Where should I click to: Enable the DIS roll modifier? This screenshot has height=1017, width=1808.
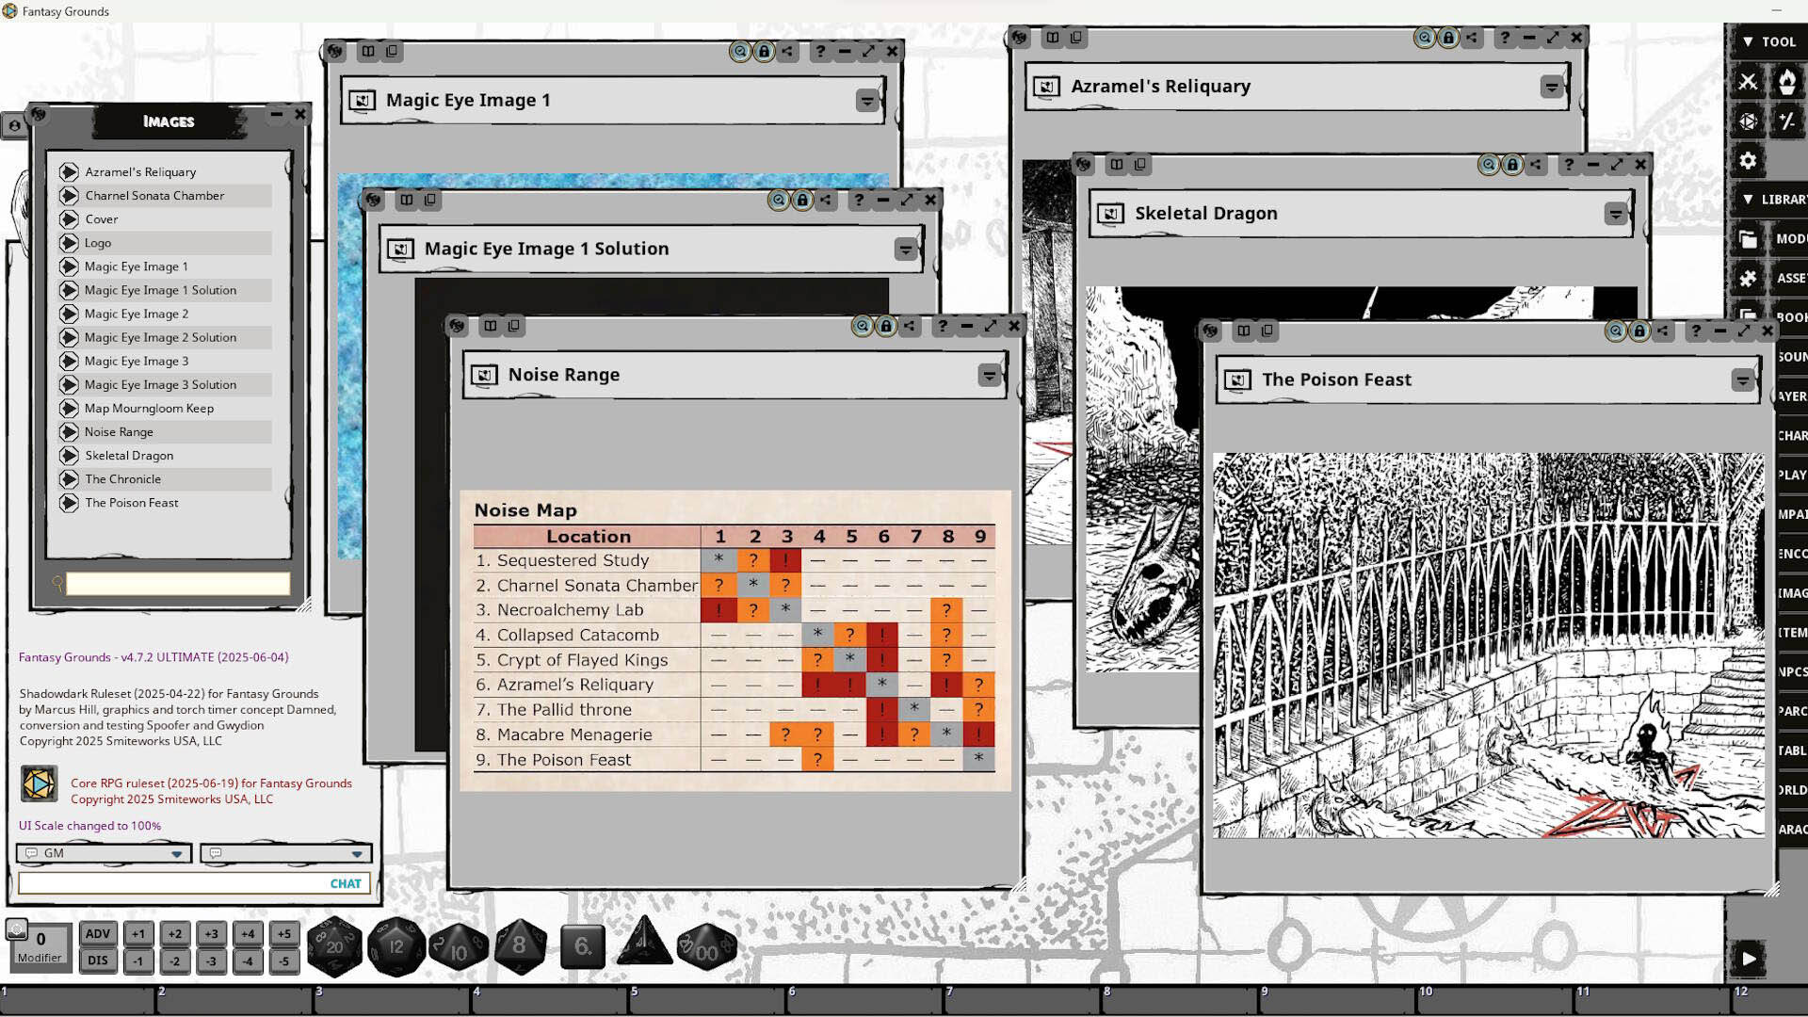tap(97, 959)
